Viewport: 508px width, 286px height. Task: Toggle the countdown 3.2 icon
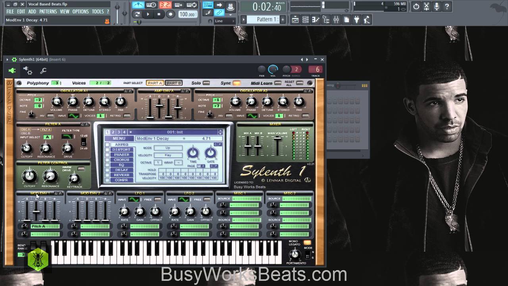click(x=165, y=5)
